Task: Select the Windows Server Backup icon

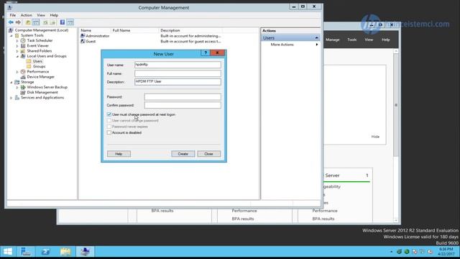Action: [23, 87]
